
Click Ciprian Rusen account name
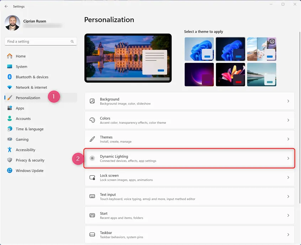(x=35, y=21)
